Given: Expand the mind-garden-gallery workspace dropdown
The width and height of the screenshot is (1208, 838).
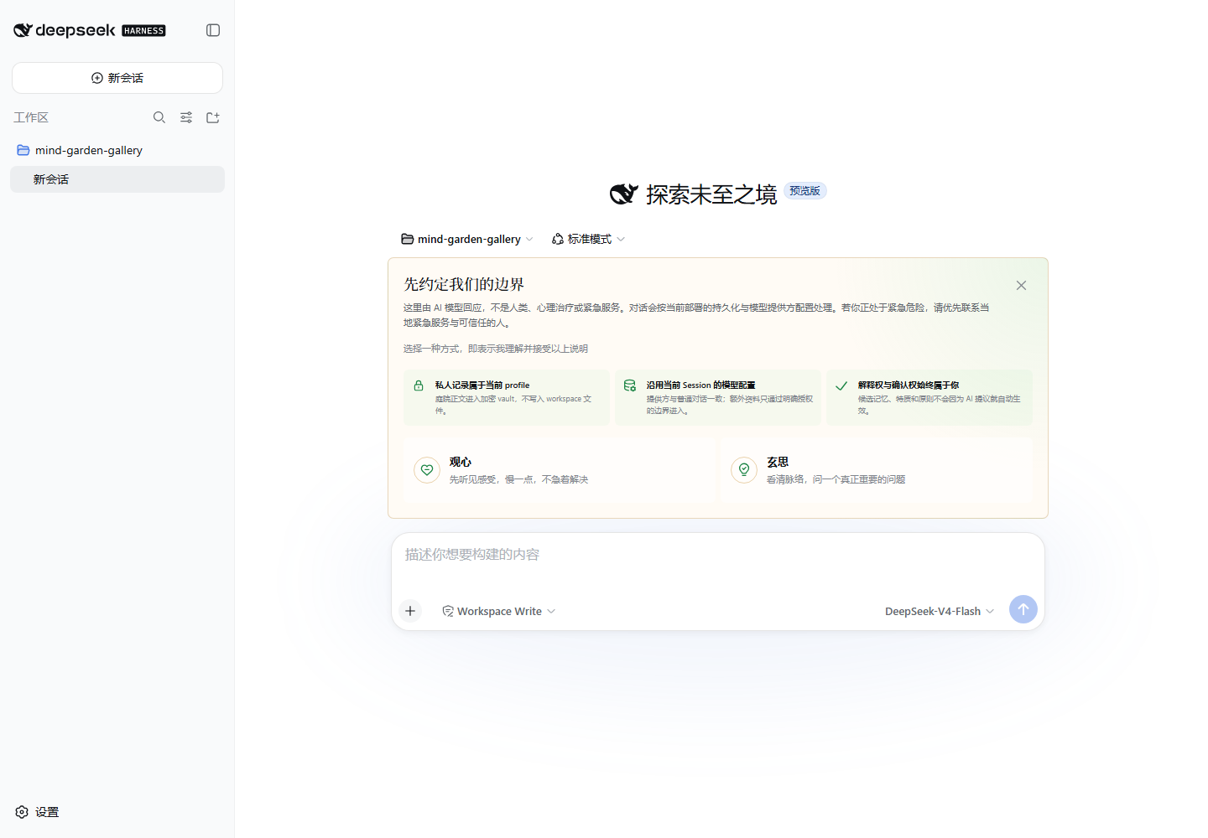Looking at the screenshot, I should pos(466,239).
